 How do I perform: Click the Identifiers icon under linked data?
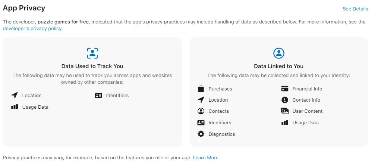pyautogui.click(x=201, y=122)
